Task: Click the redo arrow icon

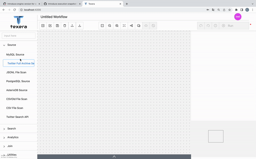Action: [x=208, y=26]
